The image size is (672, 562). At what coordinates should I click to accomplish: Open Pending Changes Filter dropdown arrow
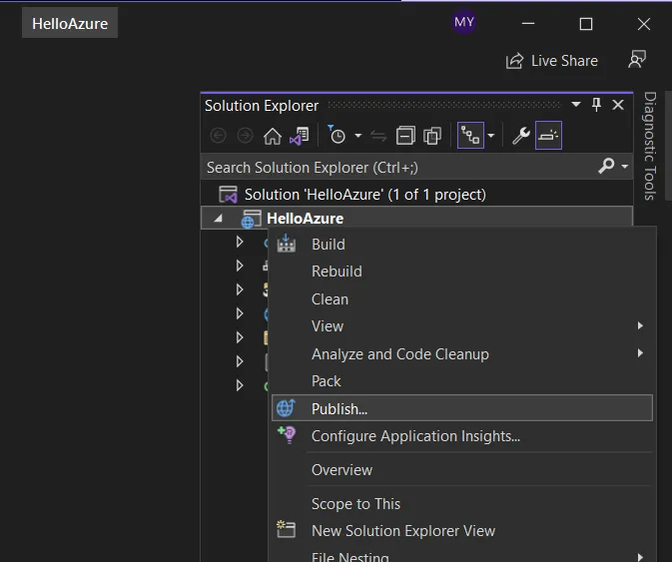[x=357, y=136]
